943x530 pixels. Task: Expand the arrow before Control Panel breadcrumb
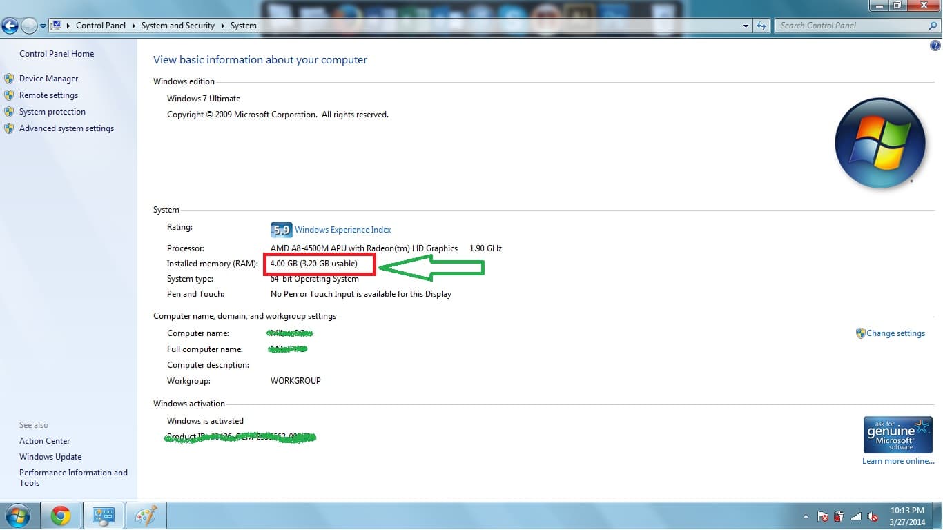tap(68, 26)
